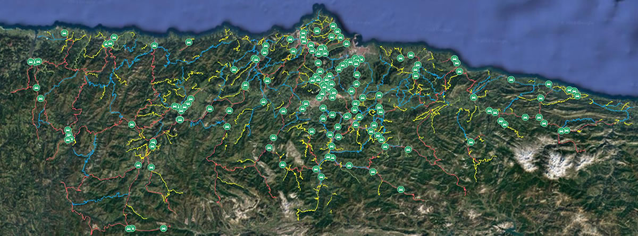638x236 pixels.
Task: Click the left marker of the southwest interior pair
Action: [138, 165]
